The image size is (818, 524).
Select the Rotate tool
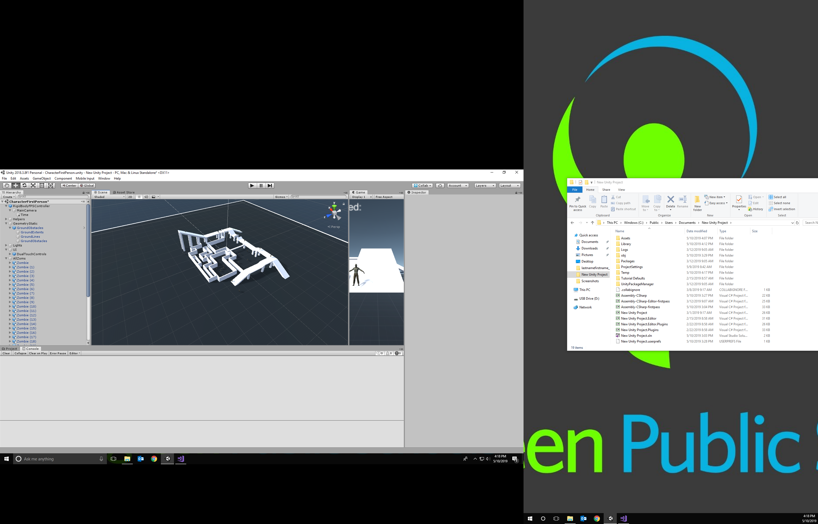tap(24, 185)
